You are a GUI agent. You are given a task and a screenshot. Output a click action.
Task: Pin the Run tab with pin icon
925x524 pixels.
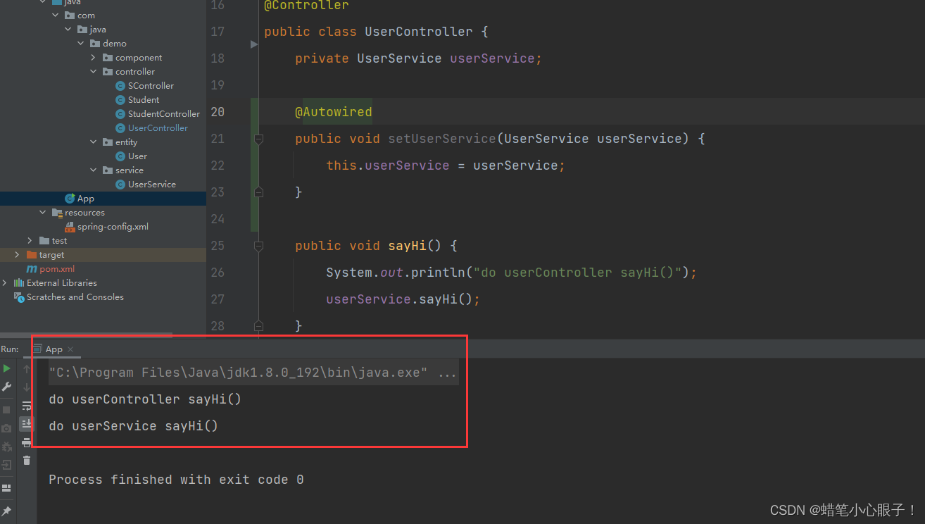tap(6, 511)
